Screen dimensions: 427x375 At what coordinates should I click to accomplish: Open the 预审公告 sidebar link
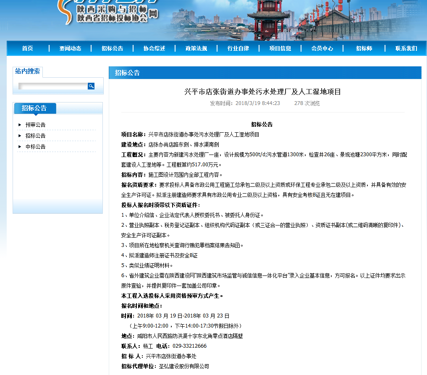[36, 125]
